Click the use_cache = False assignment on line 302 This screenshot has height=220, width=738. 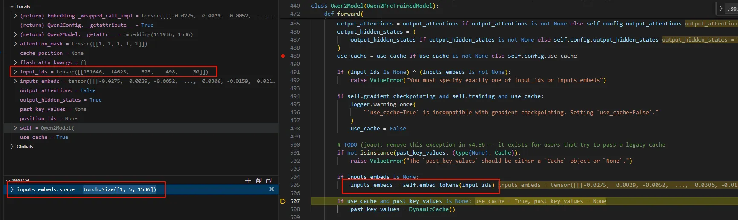[x=378, y=129]
